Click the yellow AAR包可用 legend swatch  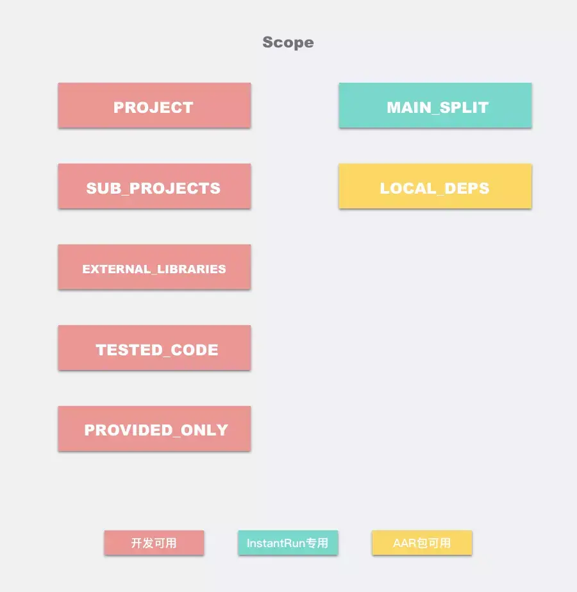[x=422, y=543]
